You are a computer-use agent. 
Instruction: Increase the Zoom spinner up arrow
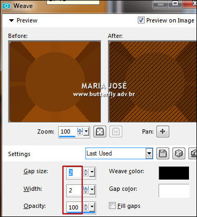80,130
